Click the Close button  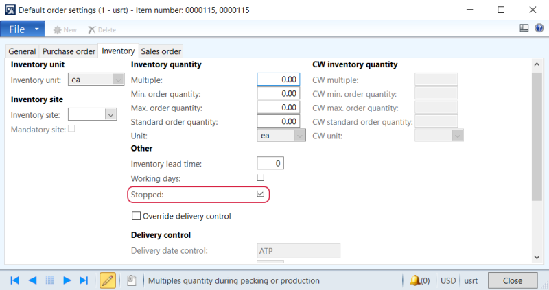[513, 280]
